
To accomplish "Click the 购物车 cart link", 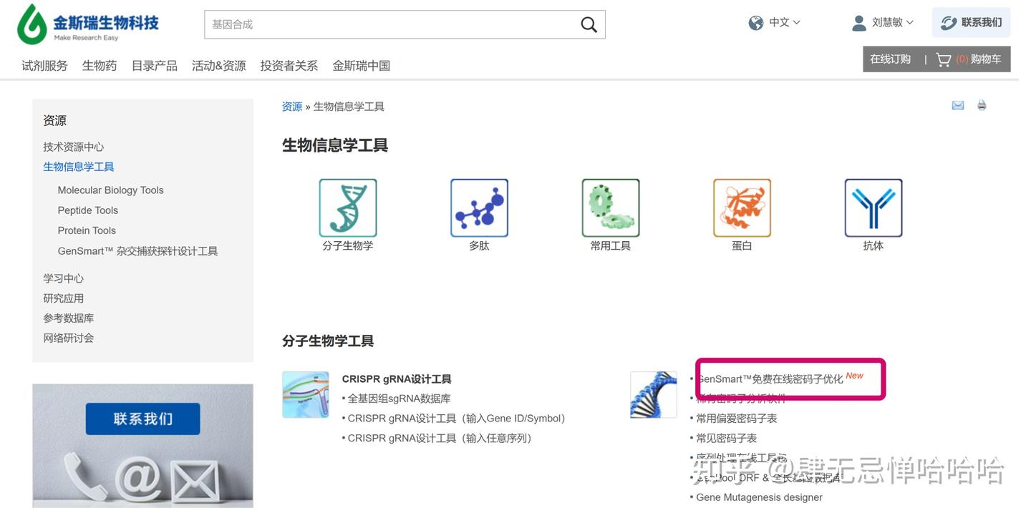I will tap(986, 59).
